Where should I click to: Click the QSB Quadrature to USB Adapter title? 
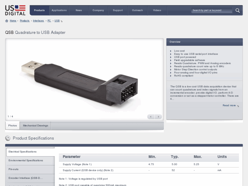click(x=35, y=32)
